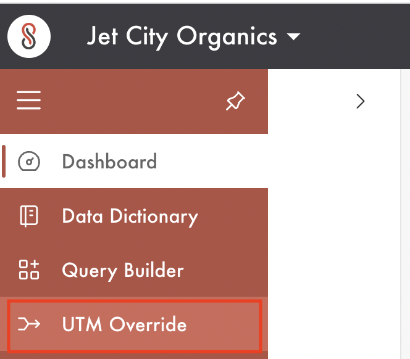410x359 pixels.
Task: Click the vertical bar beside Dashboard
Action: [4, 161]
